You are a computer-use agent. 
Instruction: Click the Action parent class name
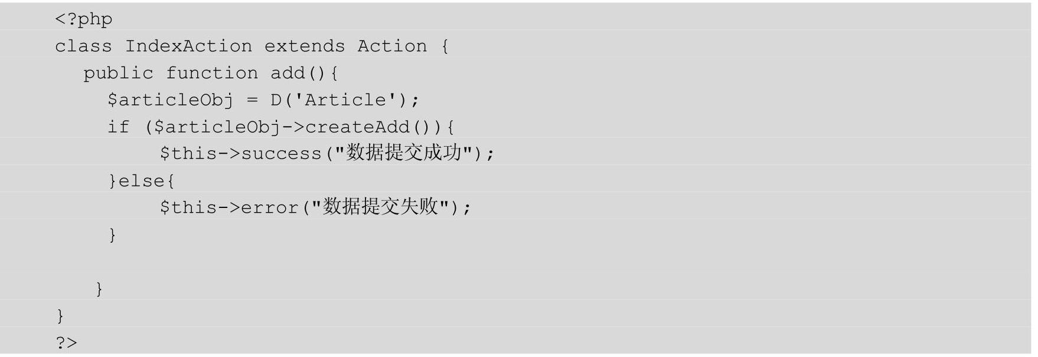pyautogui.click(x=392, y=46)
